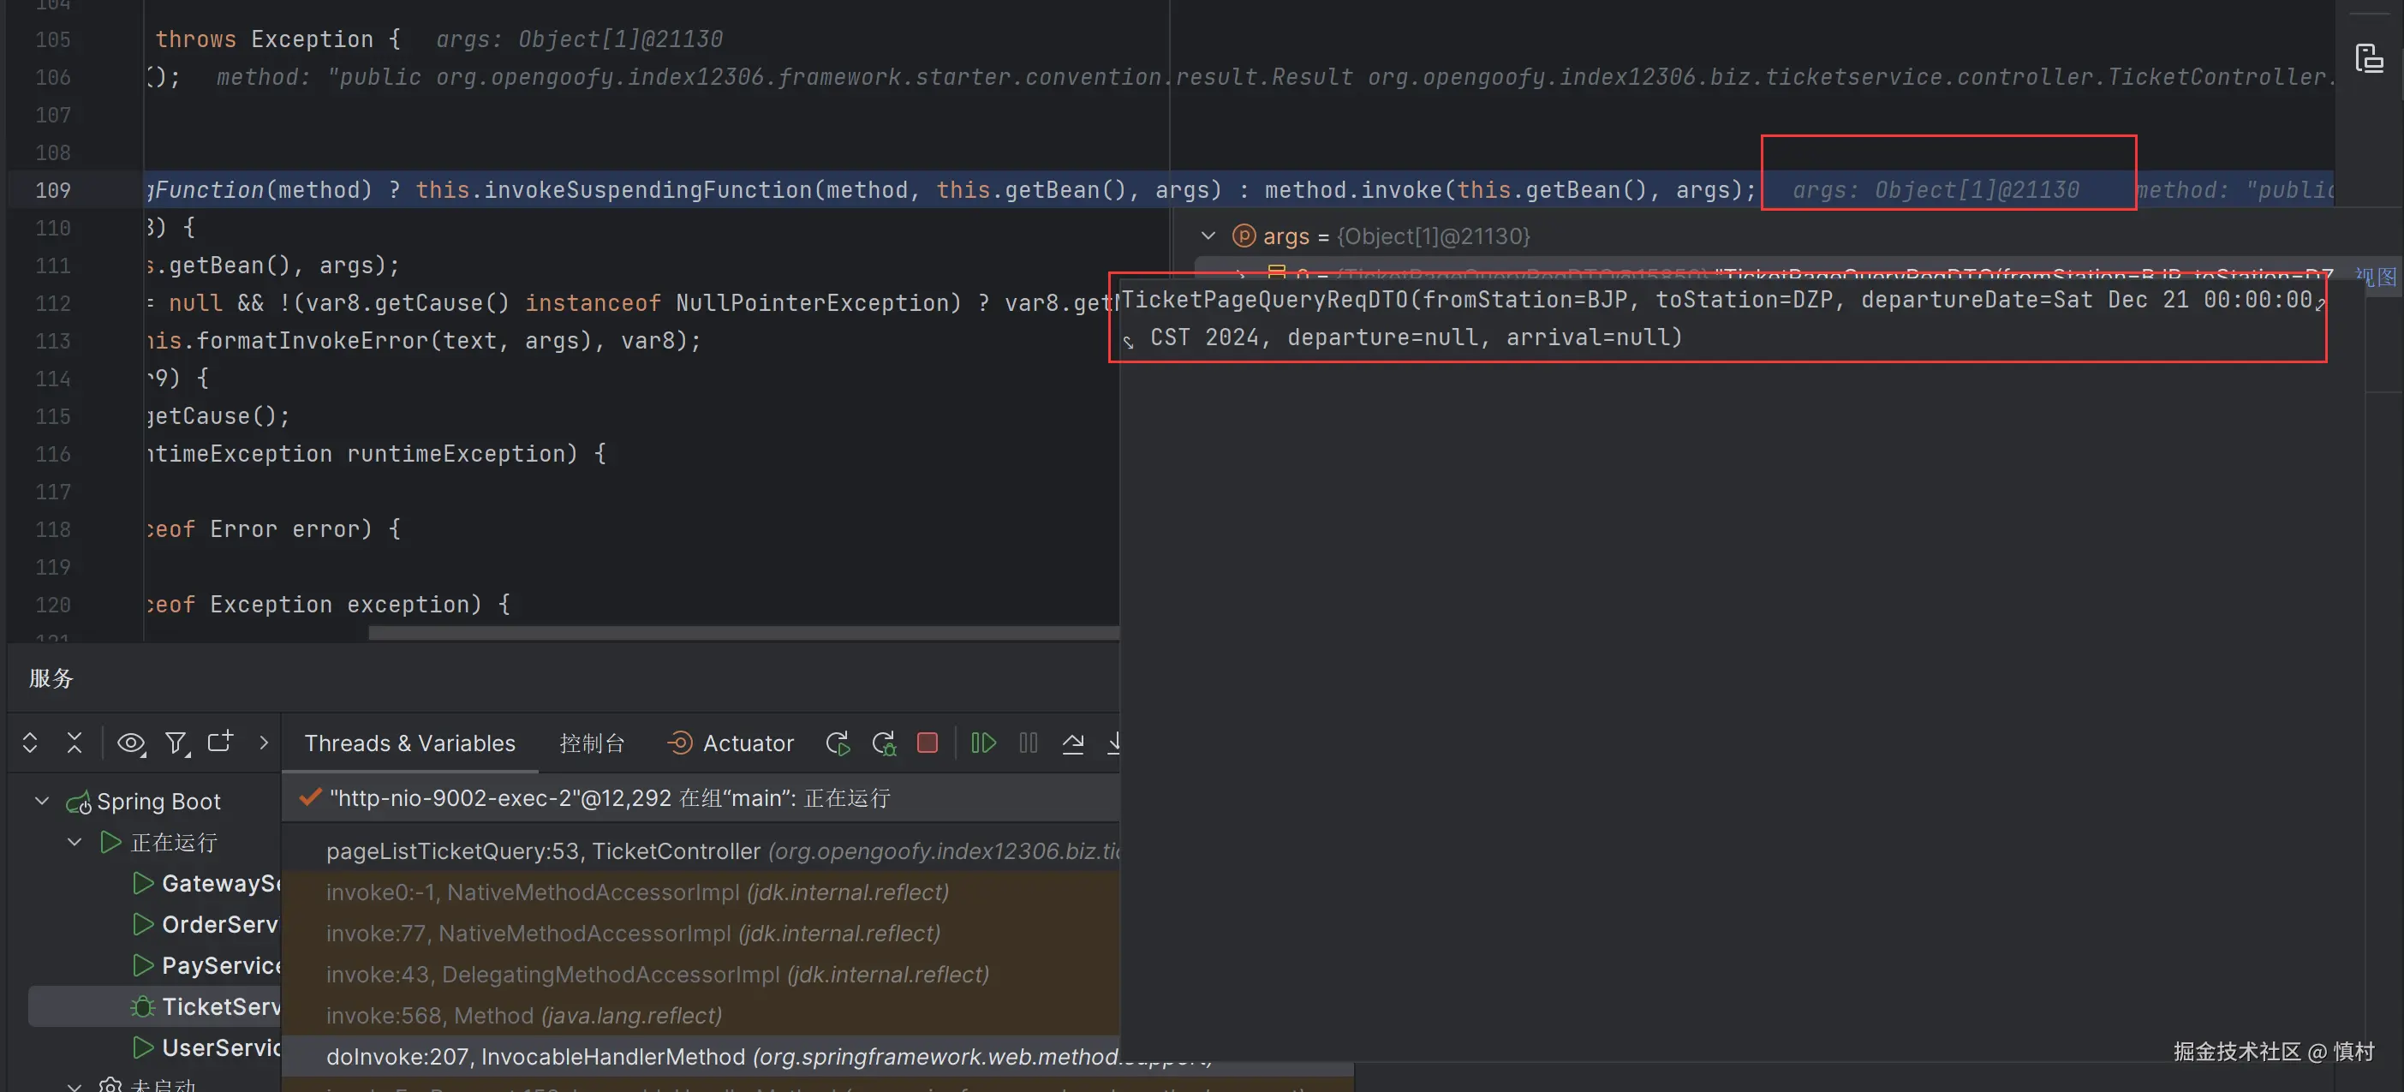Select the TicketService entry in services tree
This screenshot has height=1092, width=2404.
(220, 1006)
